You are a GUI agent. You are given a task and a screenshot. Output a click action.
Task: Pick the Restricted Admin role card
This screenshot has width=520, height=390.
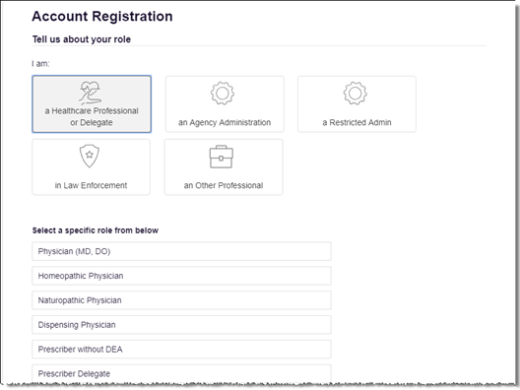click(x=357, y=104)
